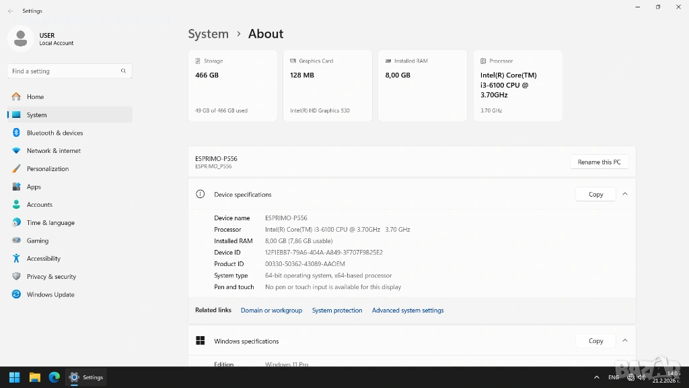Collapse the Device specifications section

click(624, 194)
